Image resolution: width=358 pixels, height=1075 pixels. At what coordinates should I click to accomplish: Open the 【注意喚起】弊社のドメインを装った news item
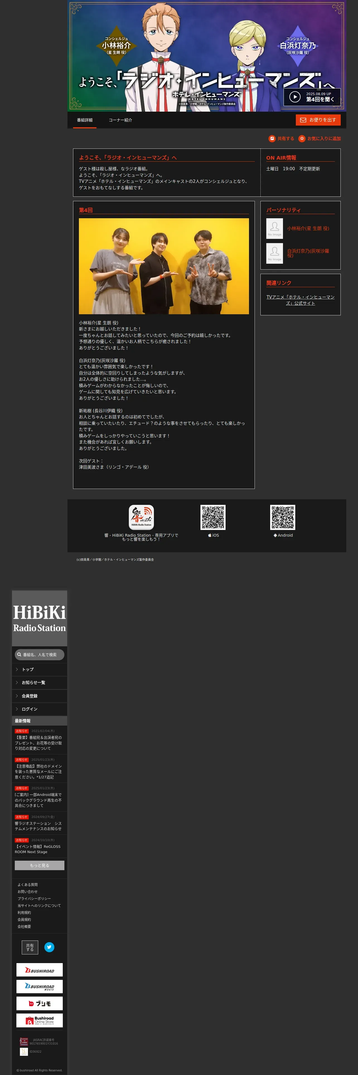[x=40, y=769]
